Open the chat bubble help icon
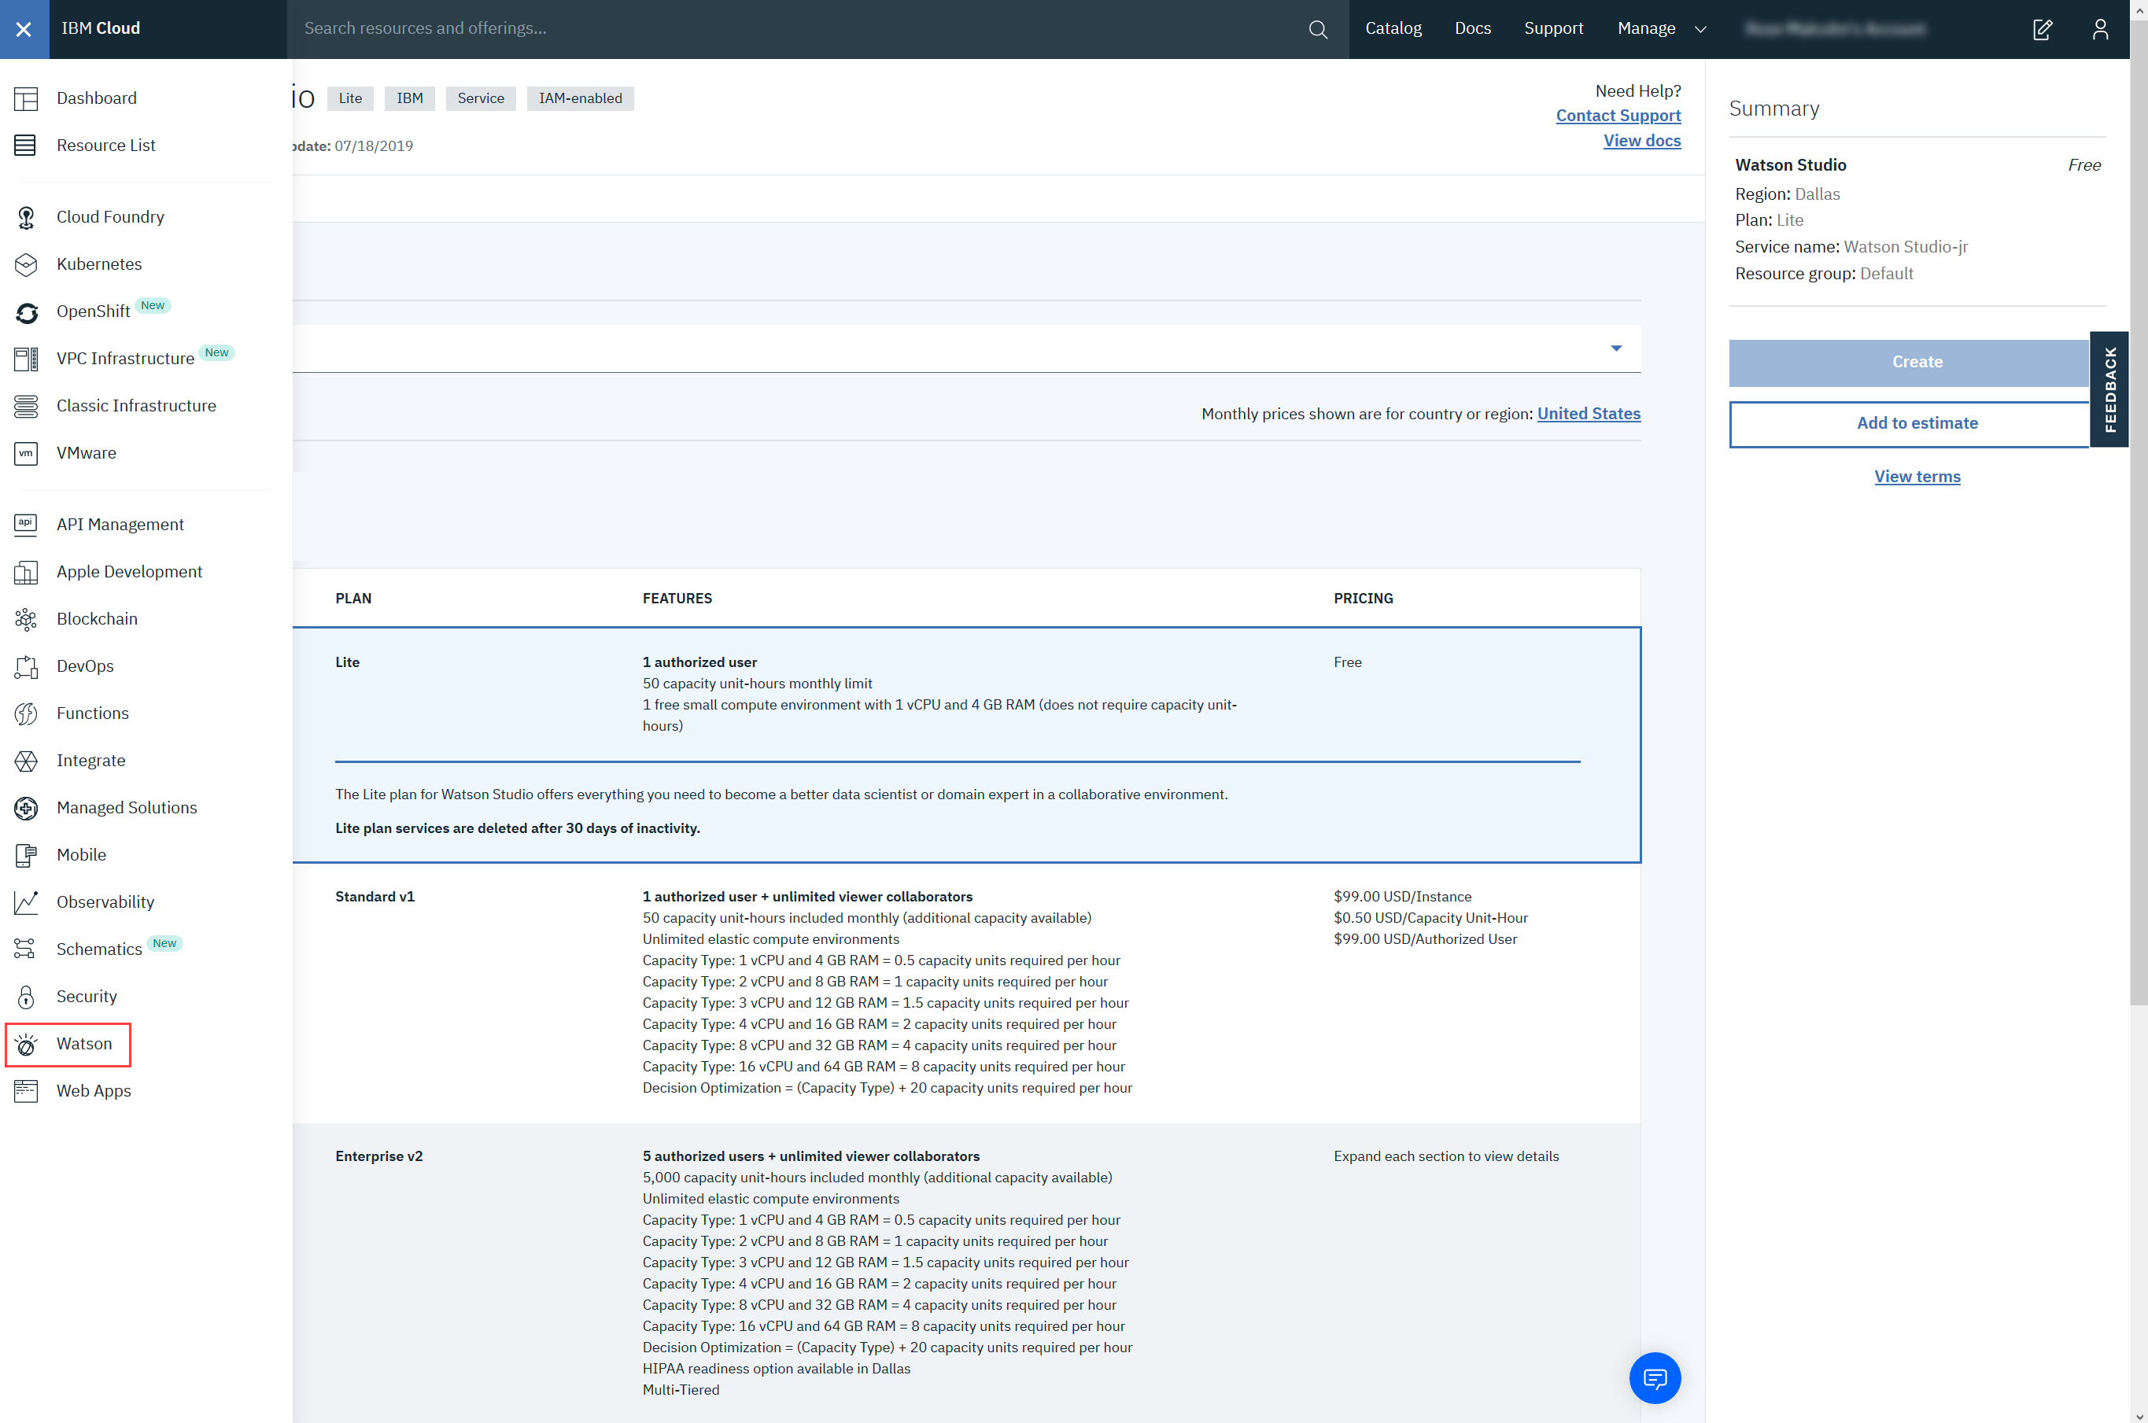 click(1655, 1378)
